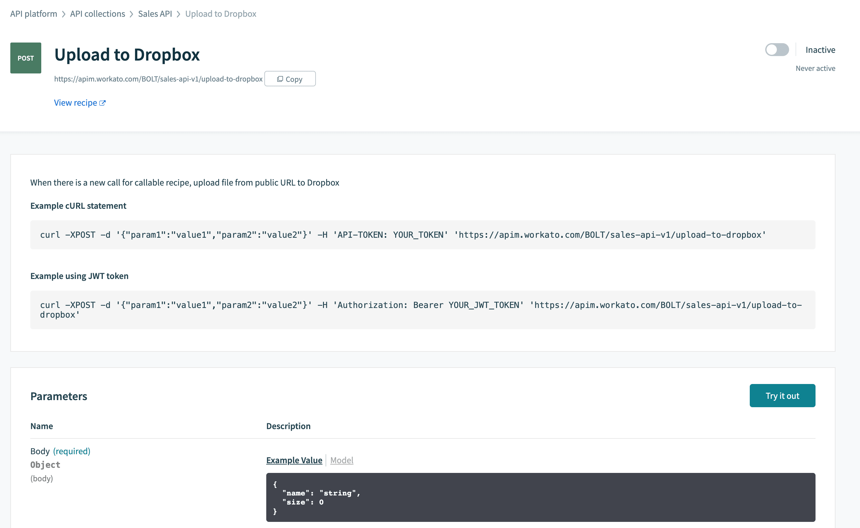Click the Copy URL button
Viewport: 860px width, 528px height.
point(290,79)
